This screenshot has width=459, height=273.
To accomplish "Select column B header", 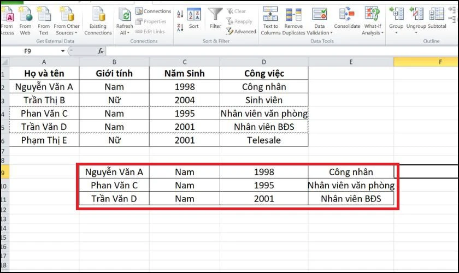I will pyautogui.click(x=114, y=62).
